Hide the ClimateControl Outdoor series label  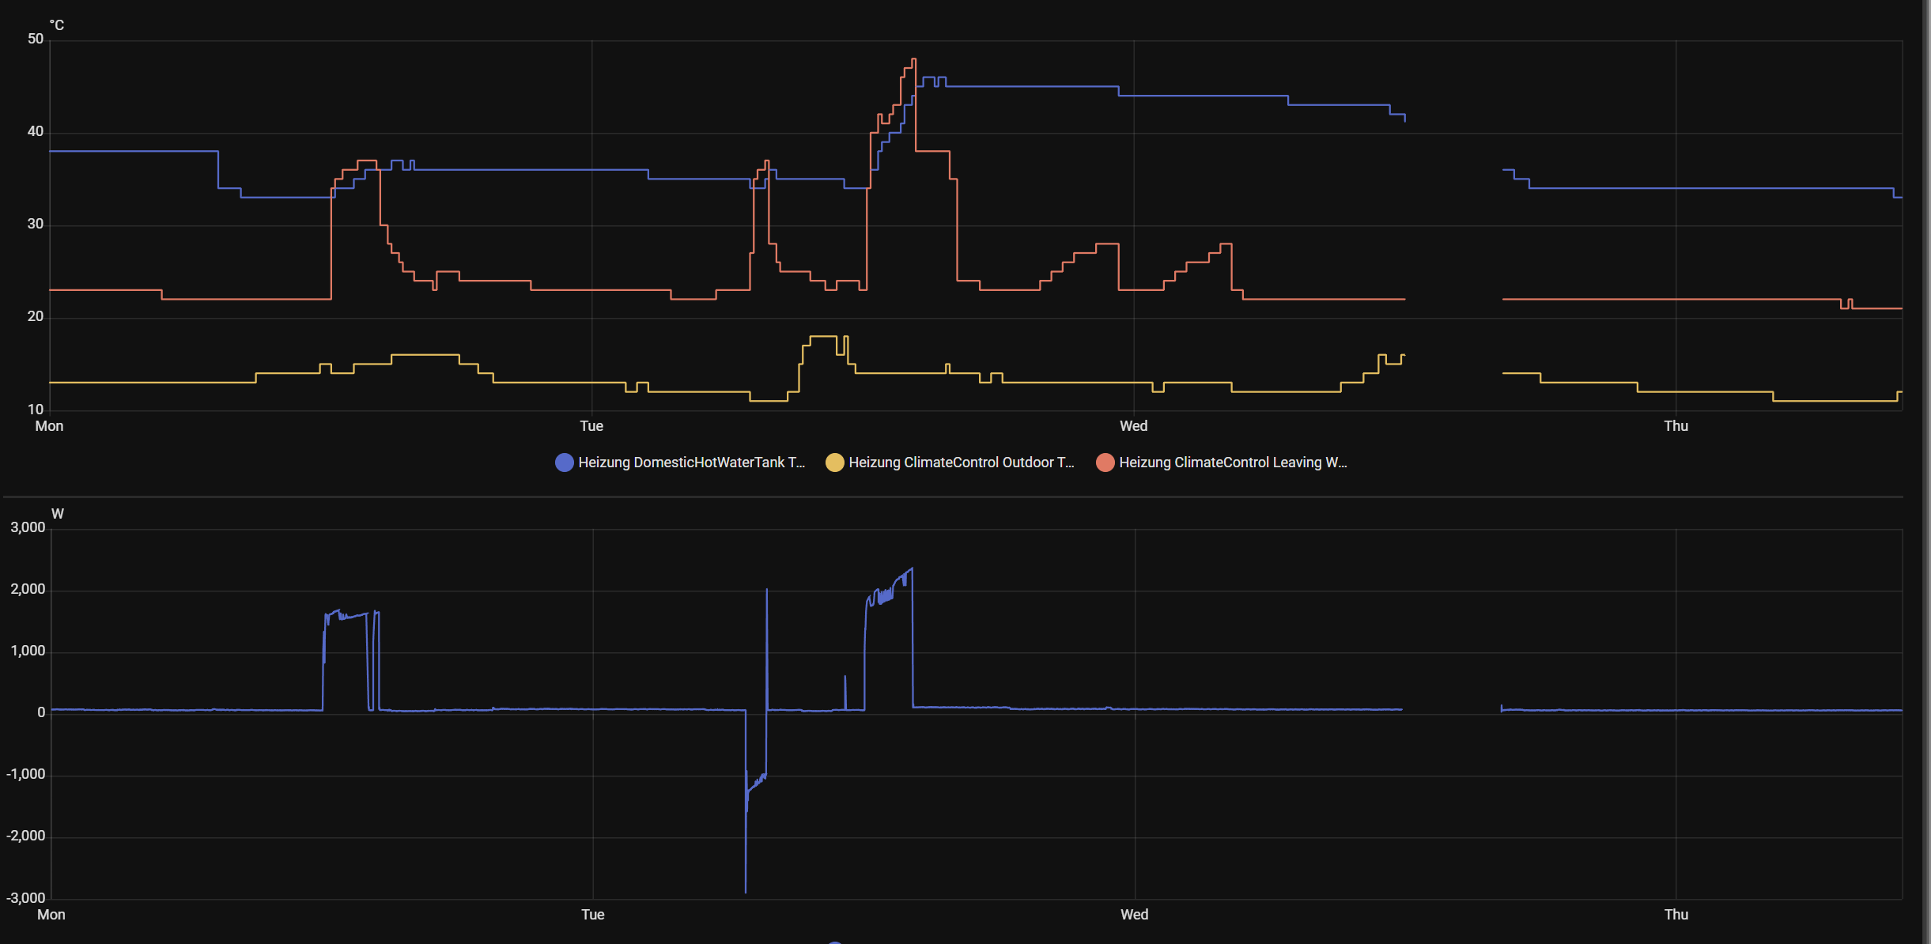click(x=961, y=463)
